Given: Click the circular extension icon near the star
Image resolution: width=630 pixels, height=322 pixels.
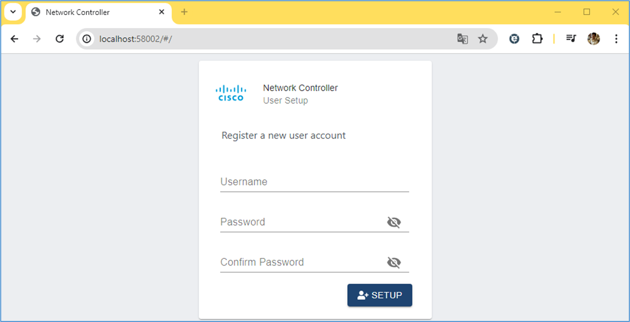Looking at the screenshot, I should click(514, 39).
